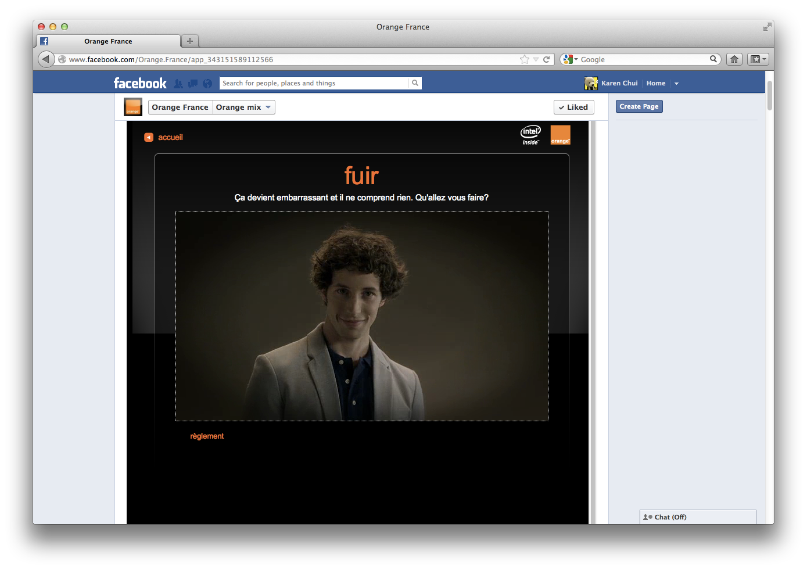
Task: Click the address bar URL
Action: pos(171,59)
